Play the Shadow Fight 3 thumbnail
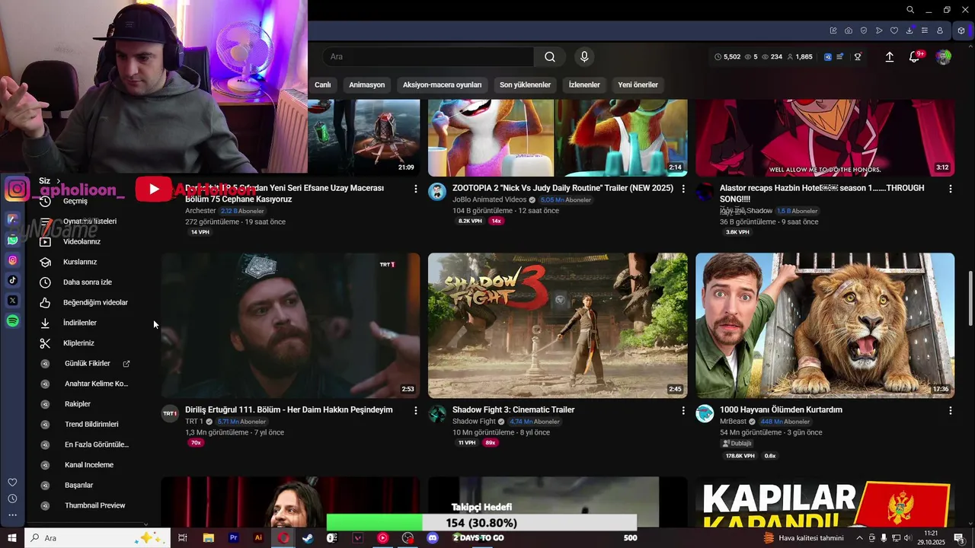 (x=558, y=325)
